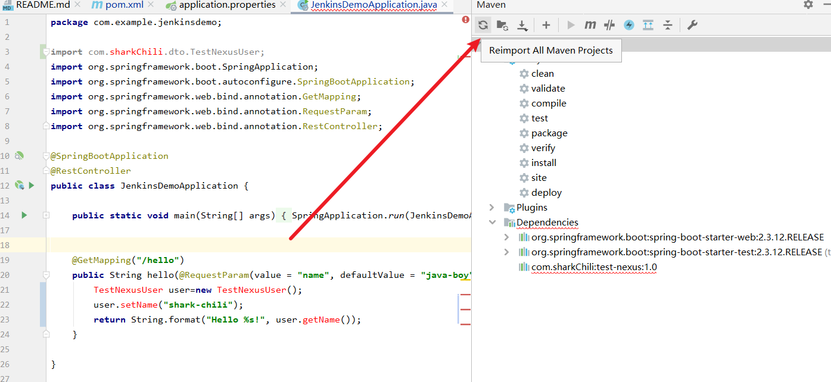Expand spring-boot-starter-web dependency
The height and width of the screenshot is (382, 831).
(x=506, y=237)
